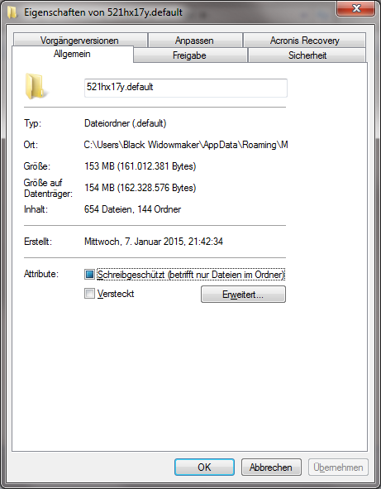Screen dimensions: 381x489
Task: Toggle the Schreibgeschützt checkbox
Action: pos(89,275)
